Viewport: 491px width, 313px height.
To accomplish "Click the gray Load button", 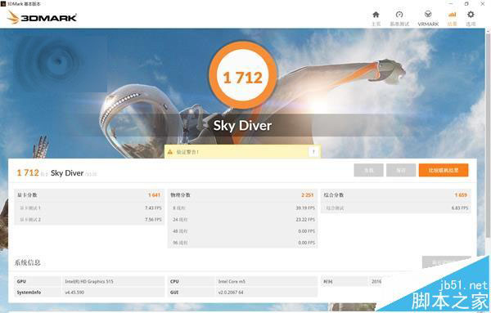I will tap(368, 170).
